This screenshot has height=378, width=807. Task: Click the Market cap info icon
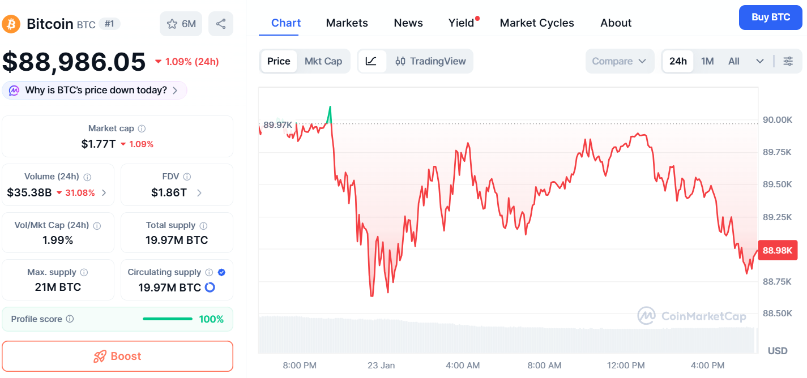pos(142,129)
